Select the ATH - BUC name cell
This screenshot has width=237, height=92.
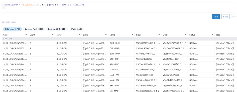(x=114, y=64)
